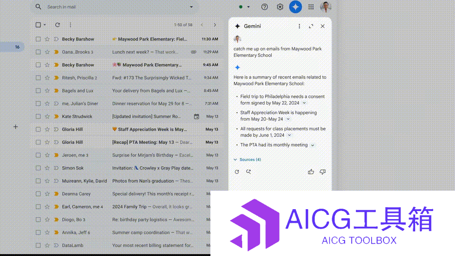Toggle the select all checkbox
Image resolution: width=455 pixels, height=256 pixels.
38,25
